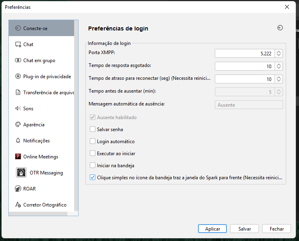The image size is (299, 241).
Task: Click the Notificações bell icon
Action: (x=18, y=141)
